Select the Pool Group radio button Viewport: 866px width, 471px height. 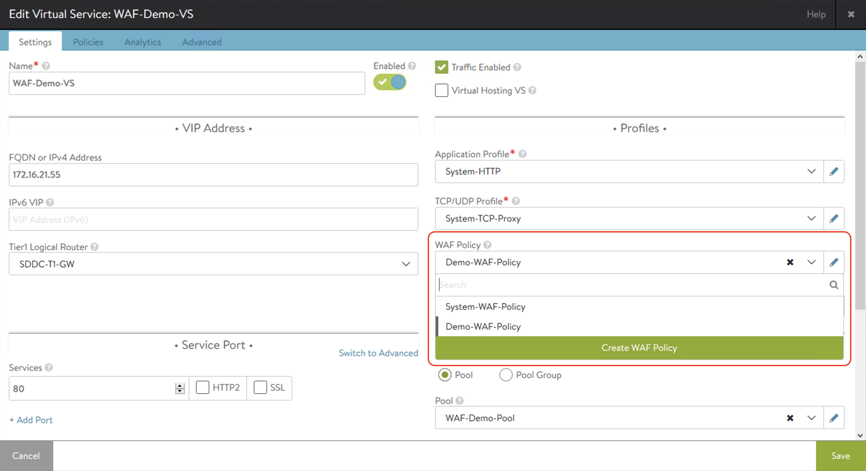506,375
